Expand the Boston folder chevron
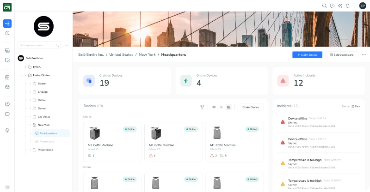Viewport: 370px width, 192px height. (30, 84)
